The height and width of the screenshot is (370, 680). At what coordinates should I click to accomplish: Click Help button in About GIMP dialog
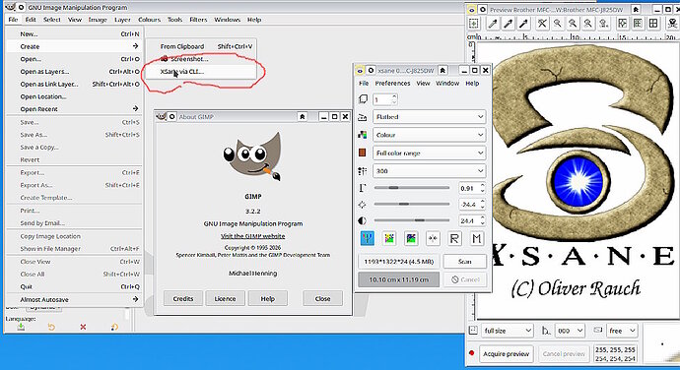(268, 298)
